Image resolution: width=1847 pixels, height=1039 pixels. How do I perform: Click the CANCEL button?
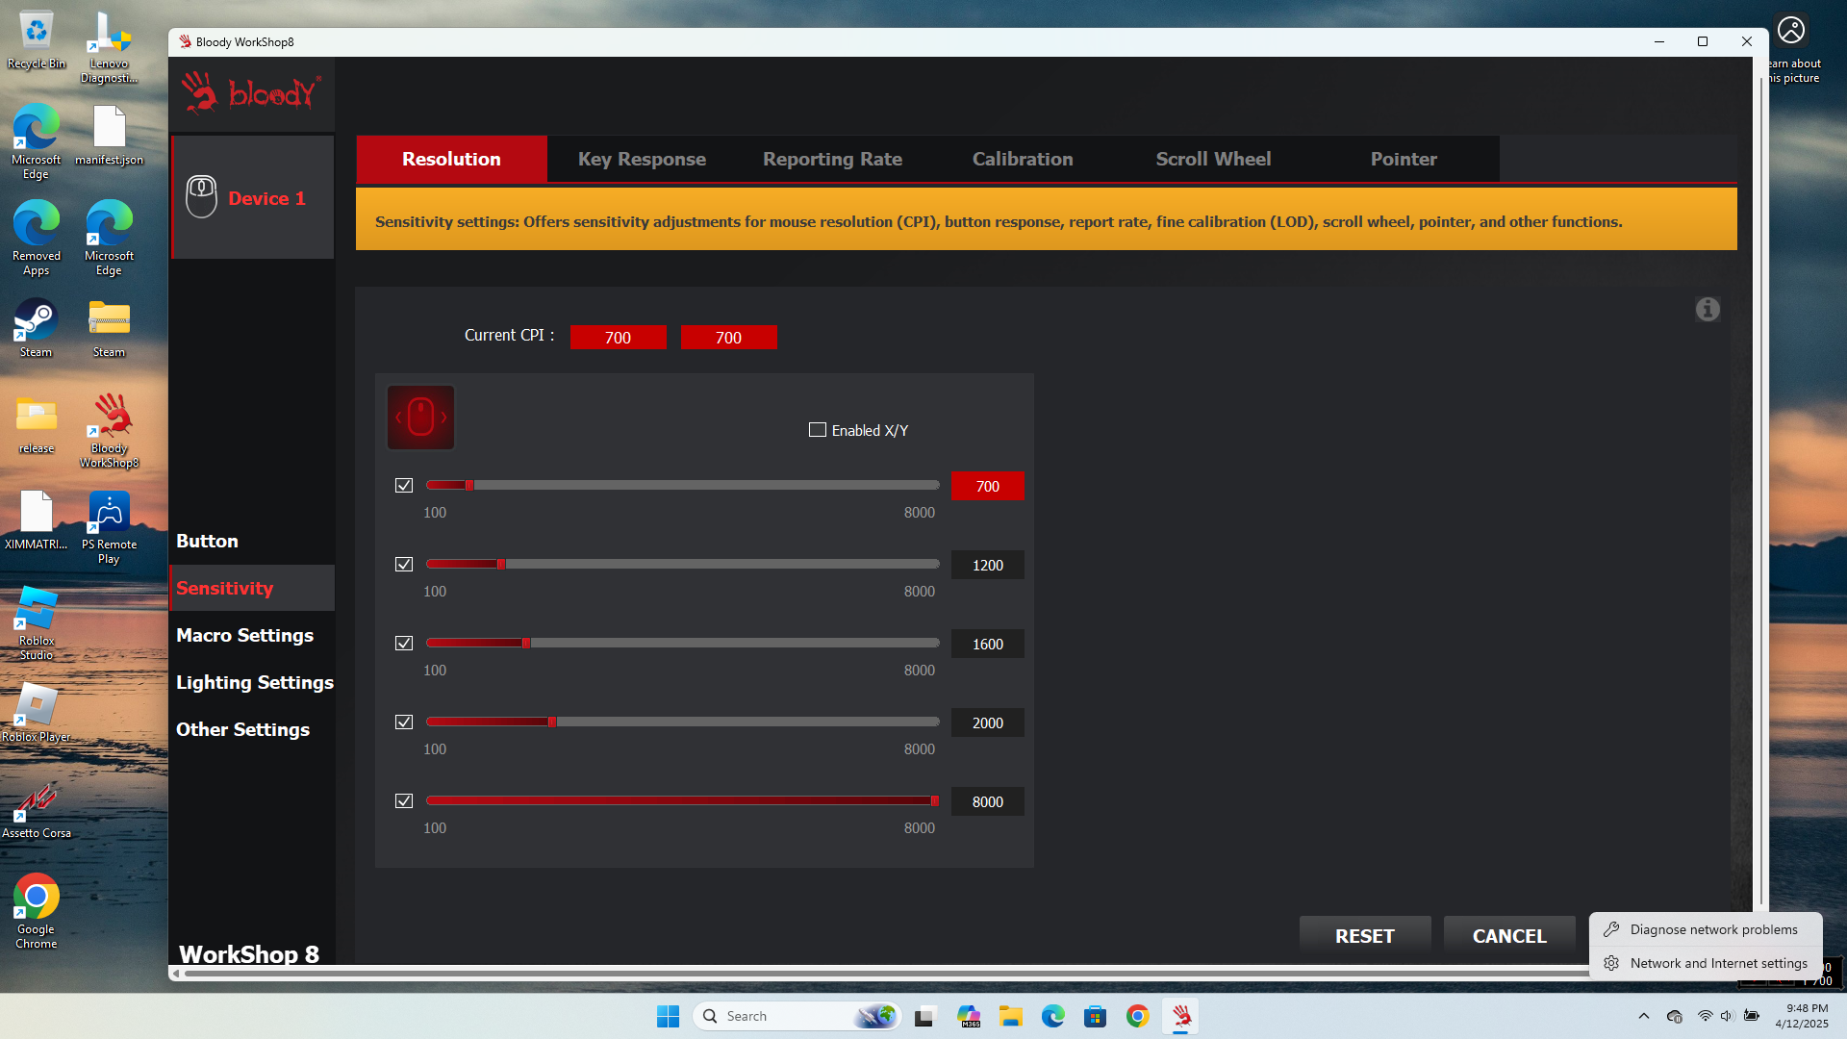coord(1509,936)
